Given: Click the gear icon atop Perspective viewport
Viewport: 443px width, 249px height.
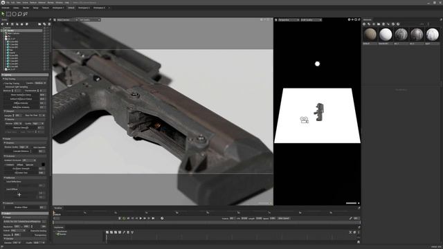Looking at the screenshot, I should coord(349,20).
